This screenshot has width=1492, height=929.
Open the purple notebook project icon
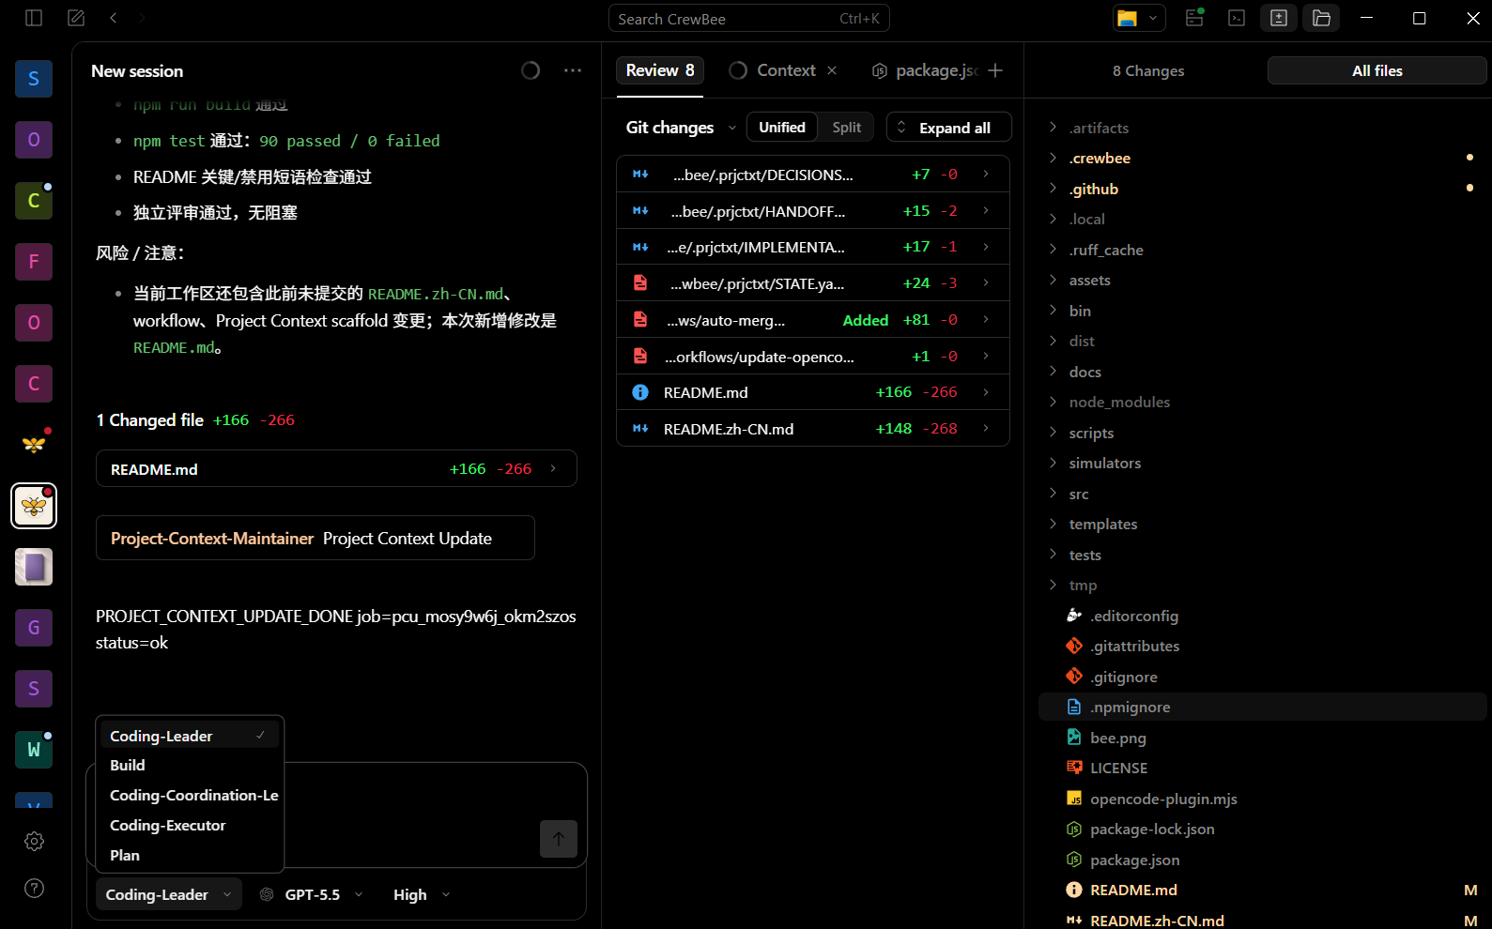point(34,567)
